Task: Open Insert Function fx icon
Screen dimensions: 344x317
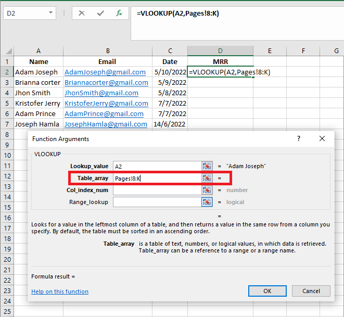Action: click(119, 13)
